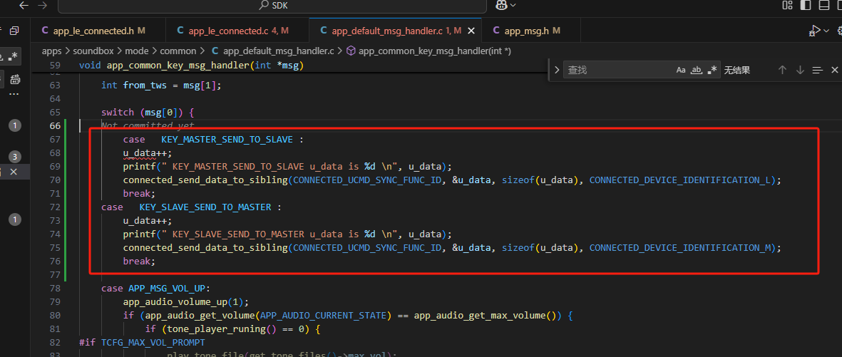Click KEY_SLAVE_SEND_TO_MASTER in the case statement
The width and height of the screenshot is (842, 357).
(205, 207)
